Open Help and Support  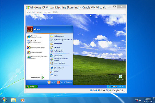point(57,68)
